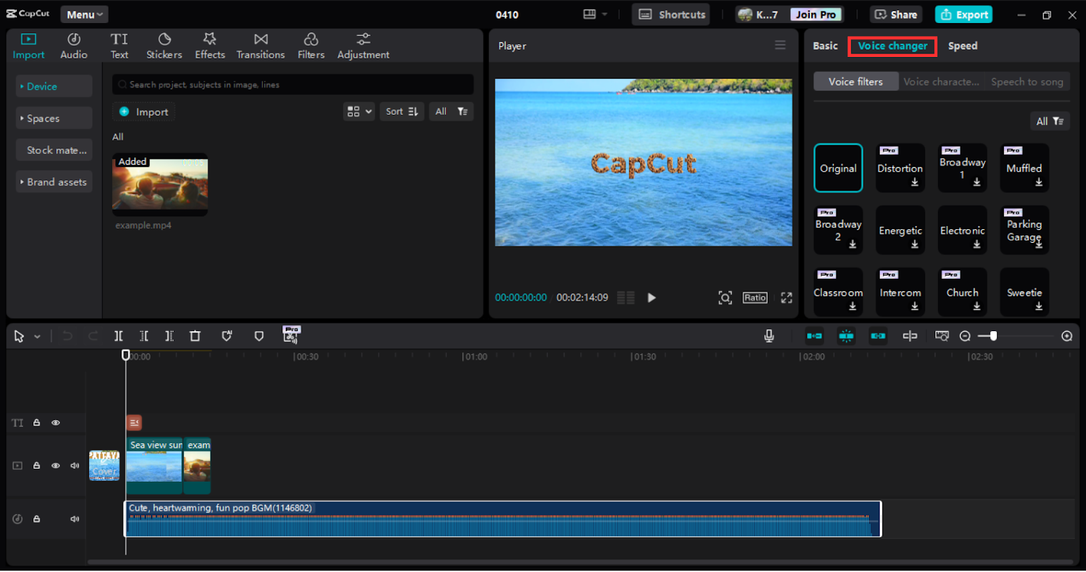
Task: Apply the Energetic voice filter
Action: pos(900,230)
